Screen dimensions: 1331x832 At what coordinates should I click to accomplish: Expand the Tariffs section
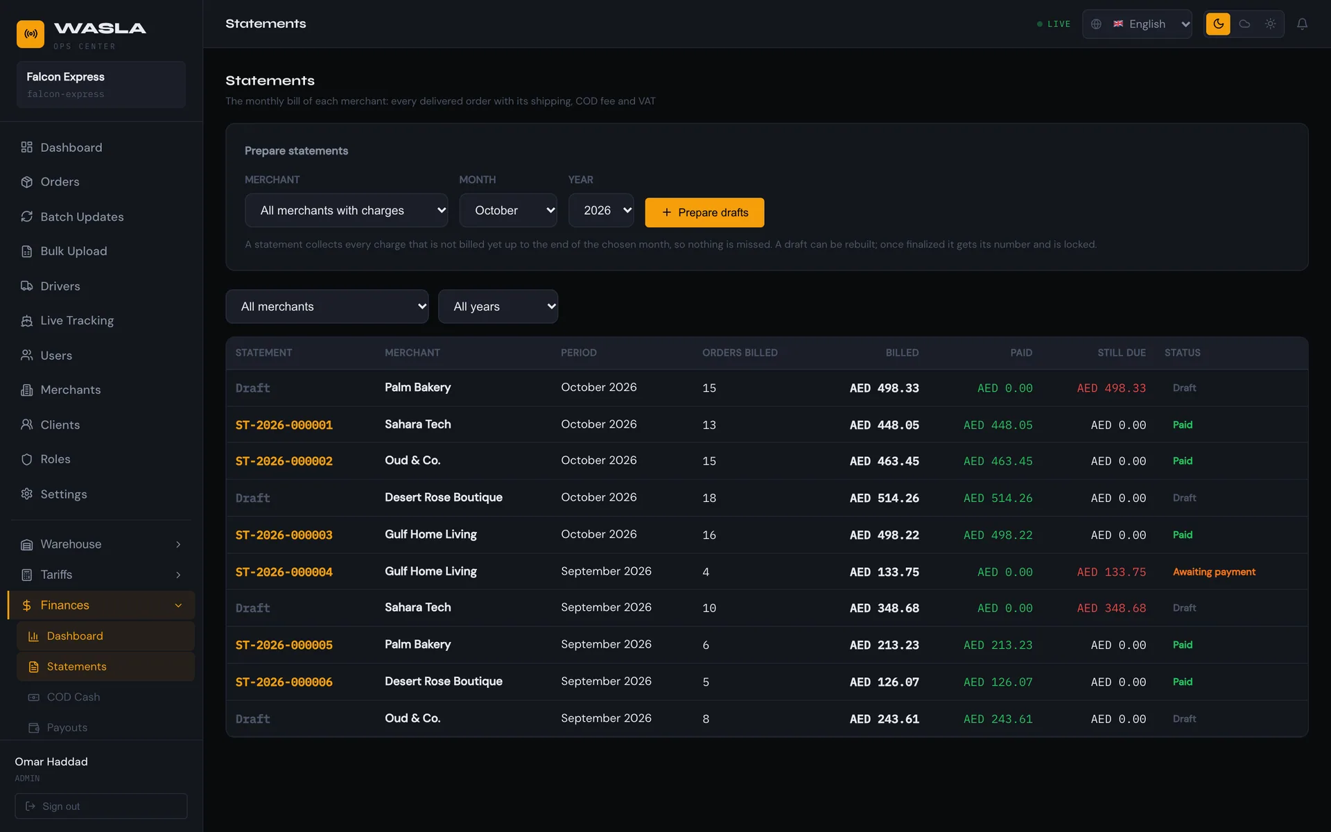tap(101, 575)
